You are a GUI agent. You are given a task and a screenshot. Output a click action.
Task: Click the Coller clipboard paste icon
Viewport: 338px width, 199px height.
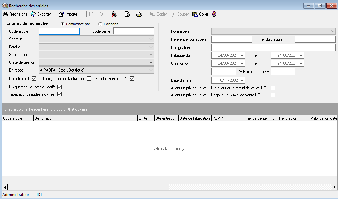coord(195,14)
